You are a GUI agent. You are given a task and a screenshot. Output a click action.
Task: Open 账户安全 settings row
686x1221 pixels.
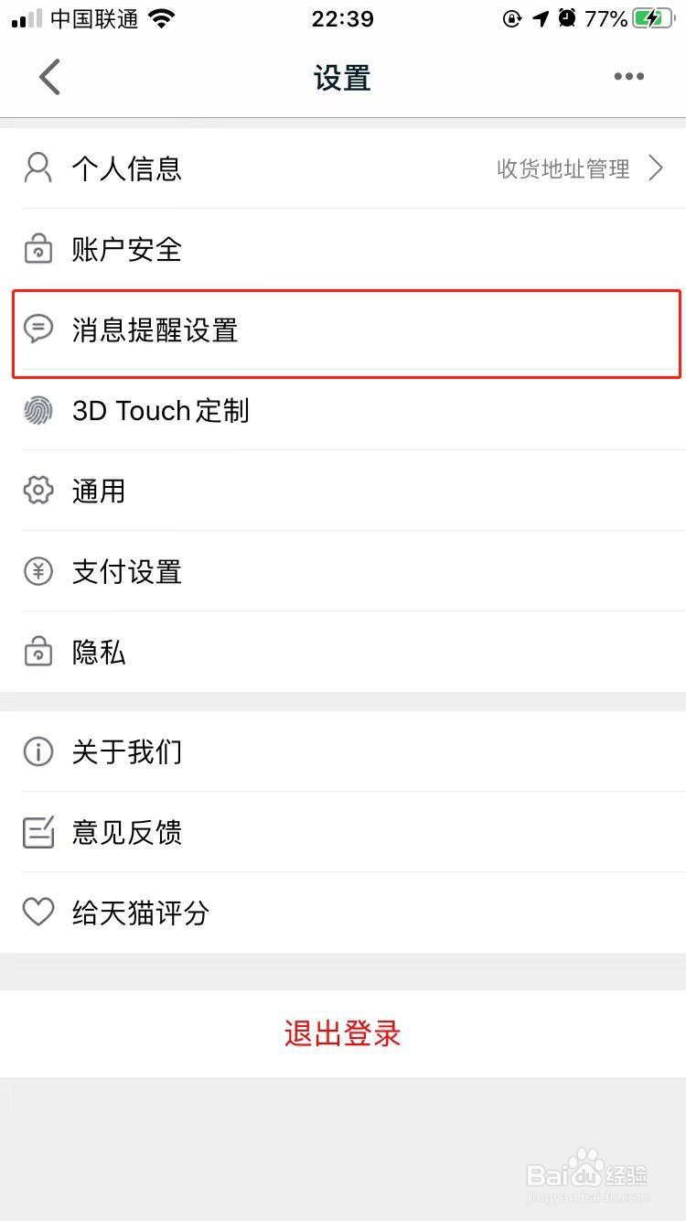[343, 249]
